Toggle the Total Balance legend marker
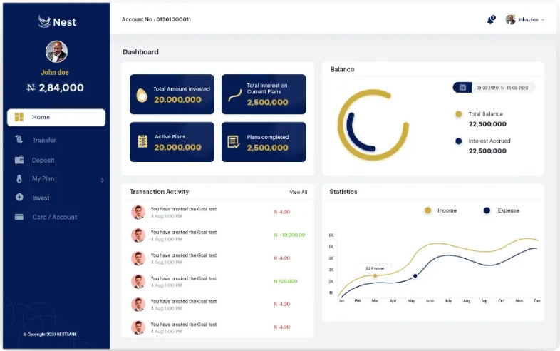 [458, 114]
